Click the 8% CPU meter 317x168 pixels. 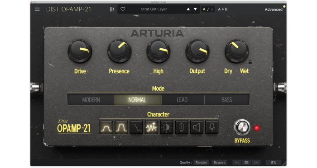(x=274, y=163)
